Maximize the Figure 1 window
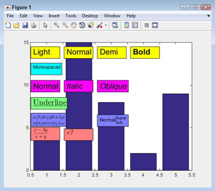Viewport: 215px width, 191px height. (x=195, y=7)
